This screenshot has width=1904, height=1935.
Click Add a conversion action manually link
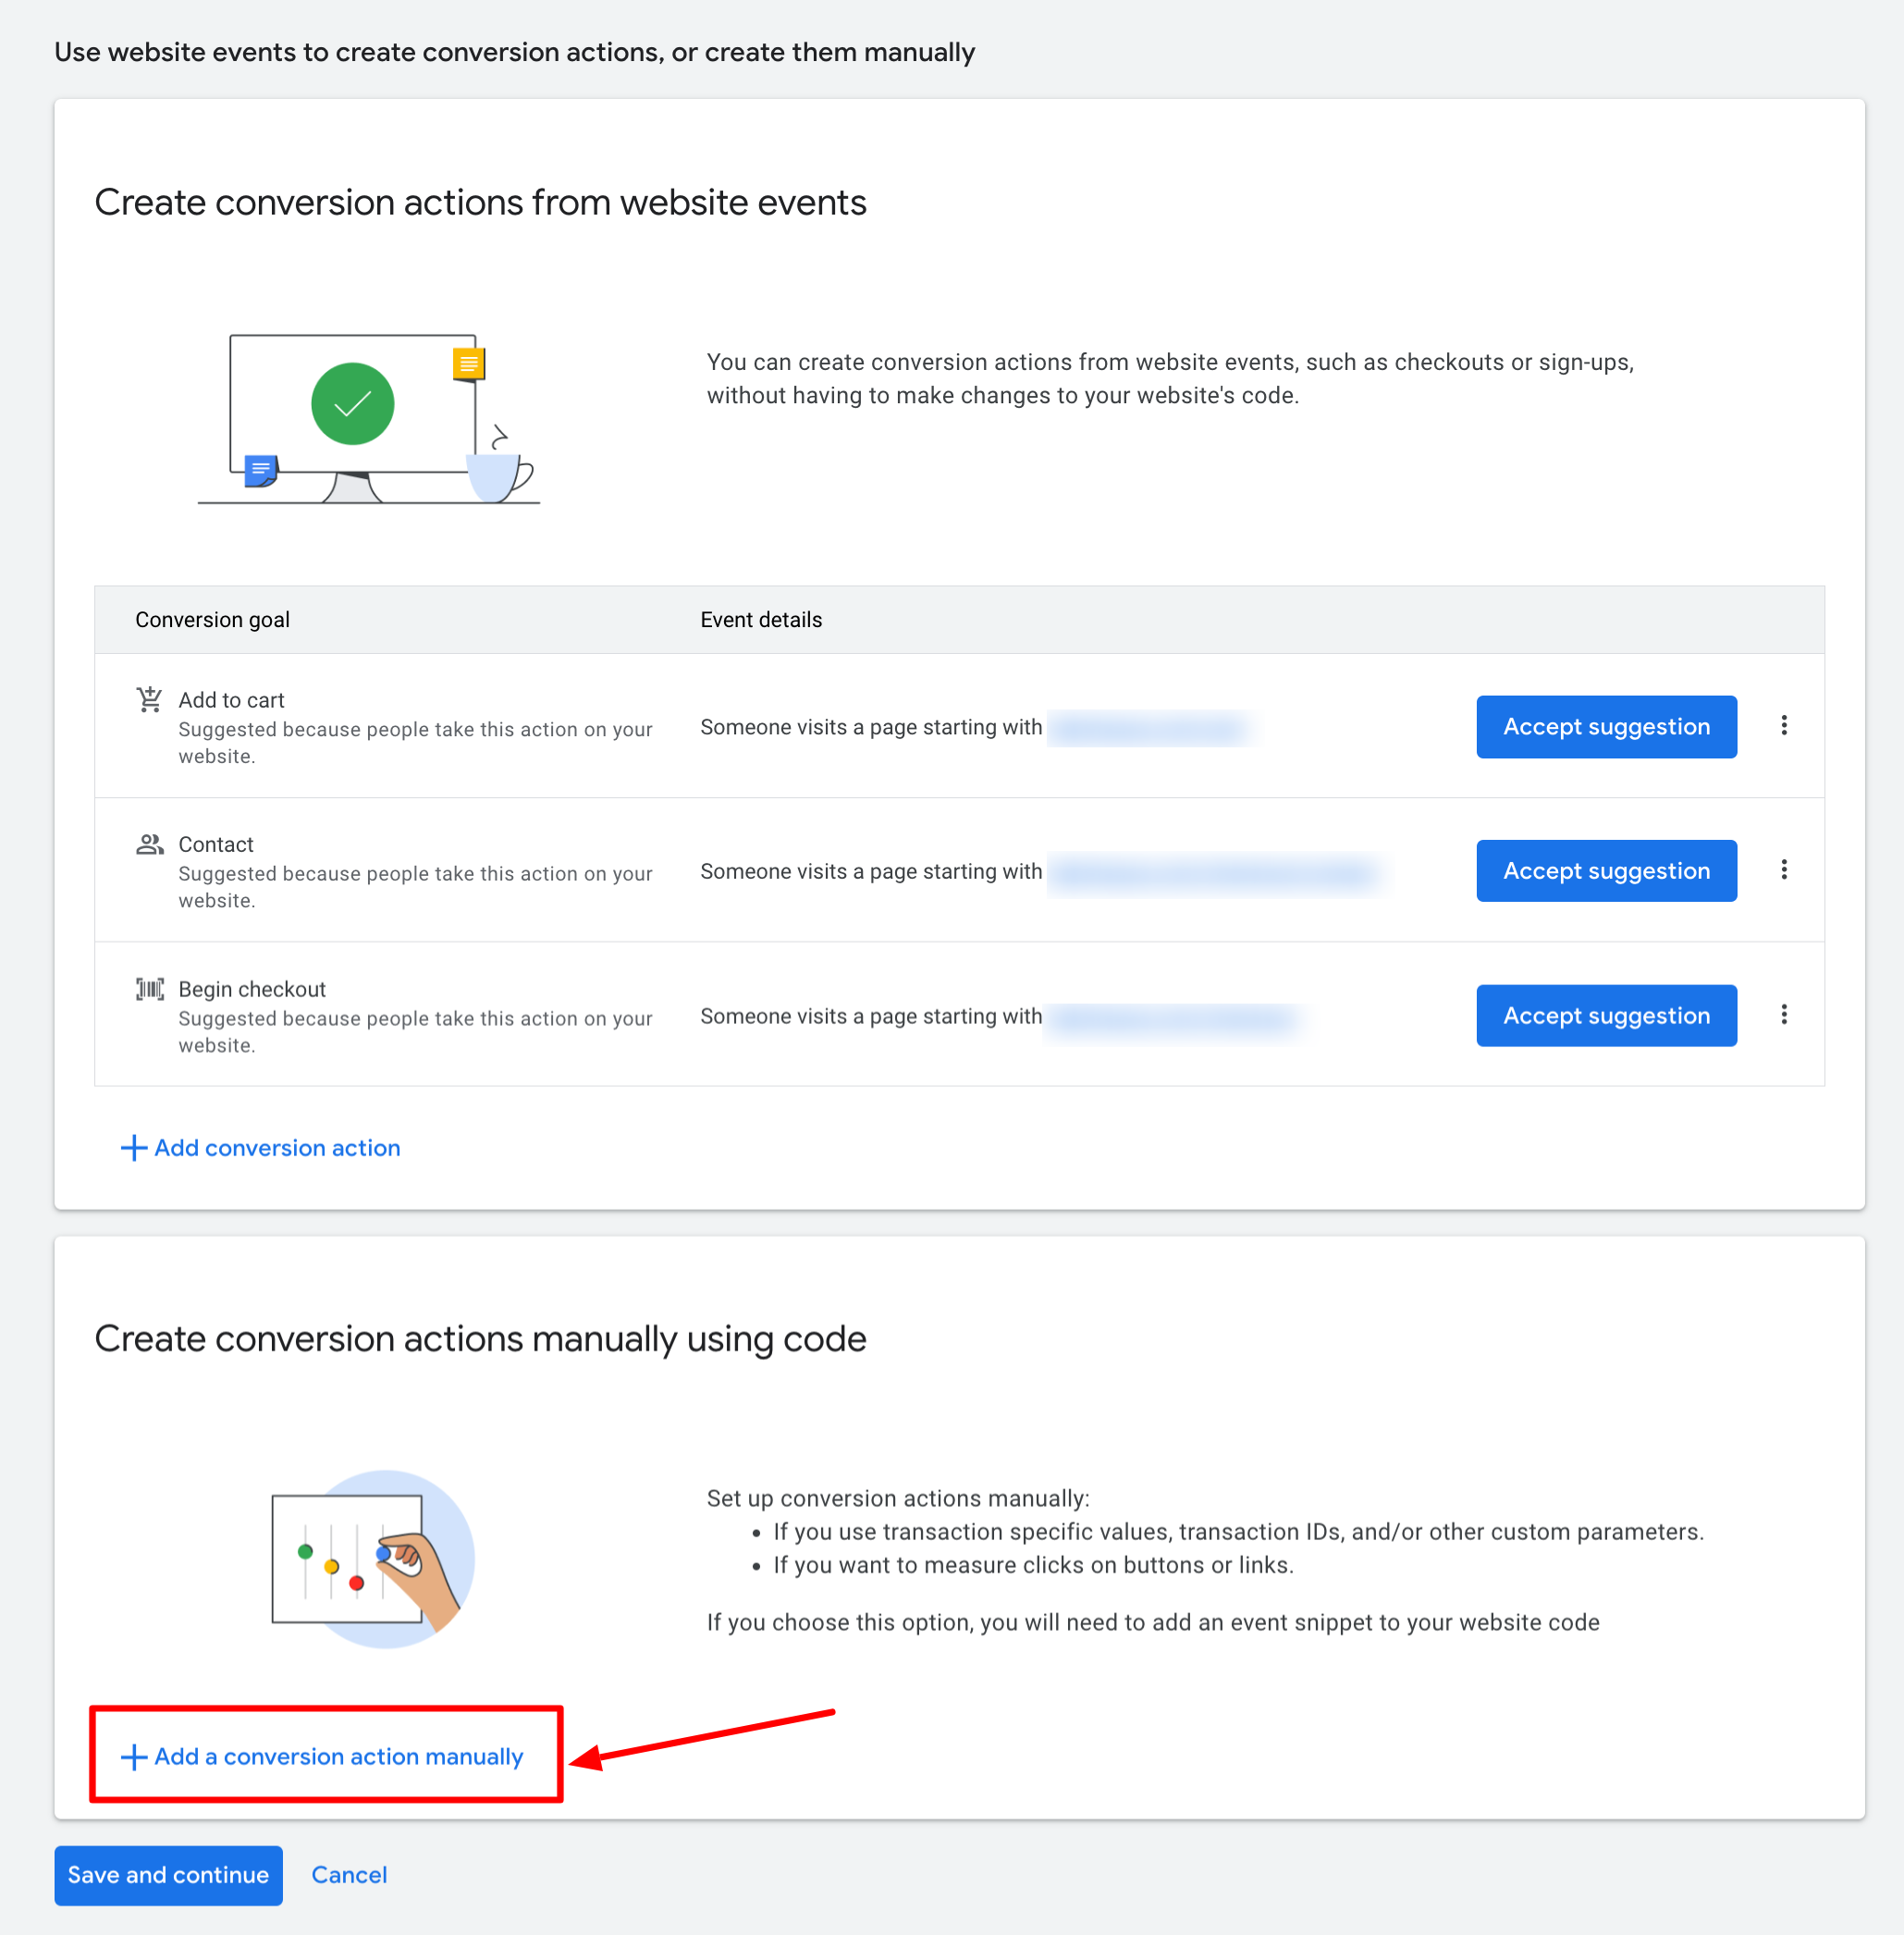click(x=338, y=1757)
